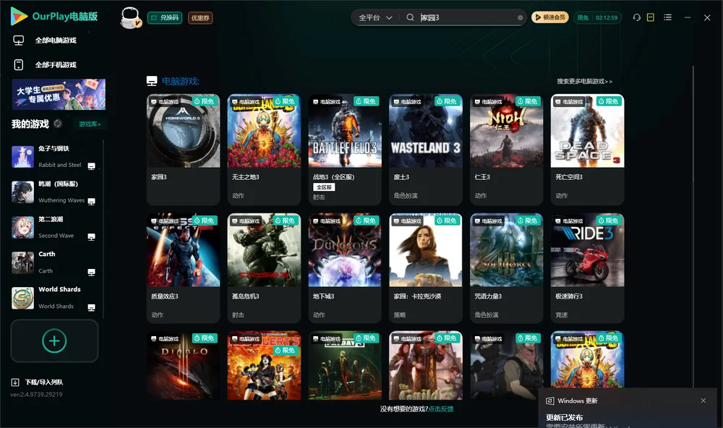Viewport: 723px width, 428px height.
Task: Click the 全区服 tag under 战地3
Action: 324,187
